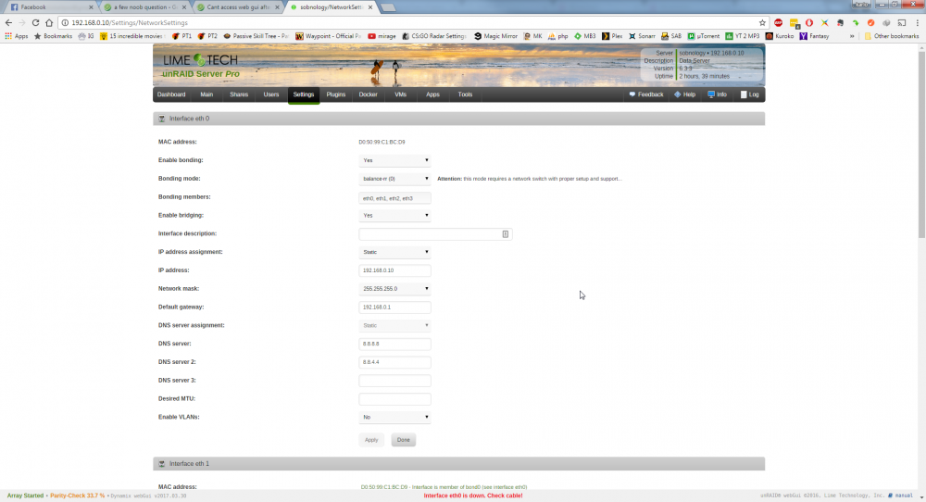
Task: Open Enable bridging dropdown
Action: pyautogui.click(x=394, y=215)
